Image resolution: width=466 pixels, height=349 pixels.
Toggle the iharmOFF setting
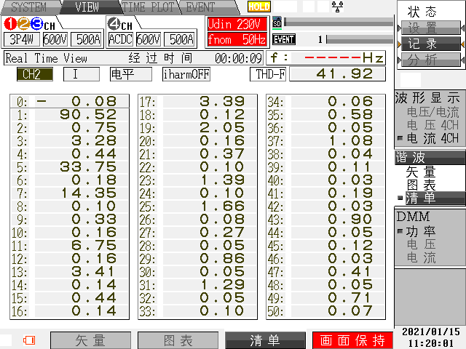pyautogui.click(x=186, y=74)
